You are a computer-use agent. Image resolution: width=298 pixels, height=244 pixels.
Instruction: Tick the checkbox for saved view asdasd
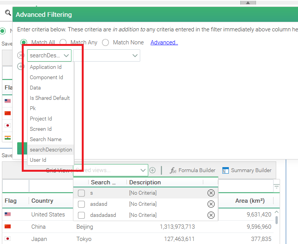tap(81, 204)
